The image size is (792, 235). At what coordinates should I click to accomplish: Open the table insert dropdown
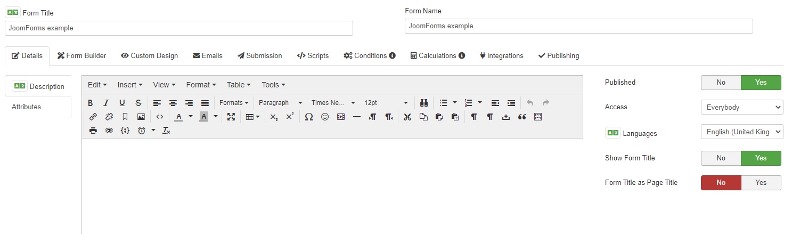pyautogui.click(x=252, y=117)
